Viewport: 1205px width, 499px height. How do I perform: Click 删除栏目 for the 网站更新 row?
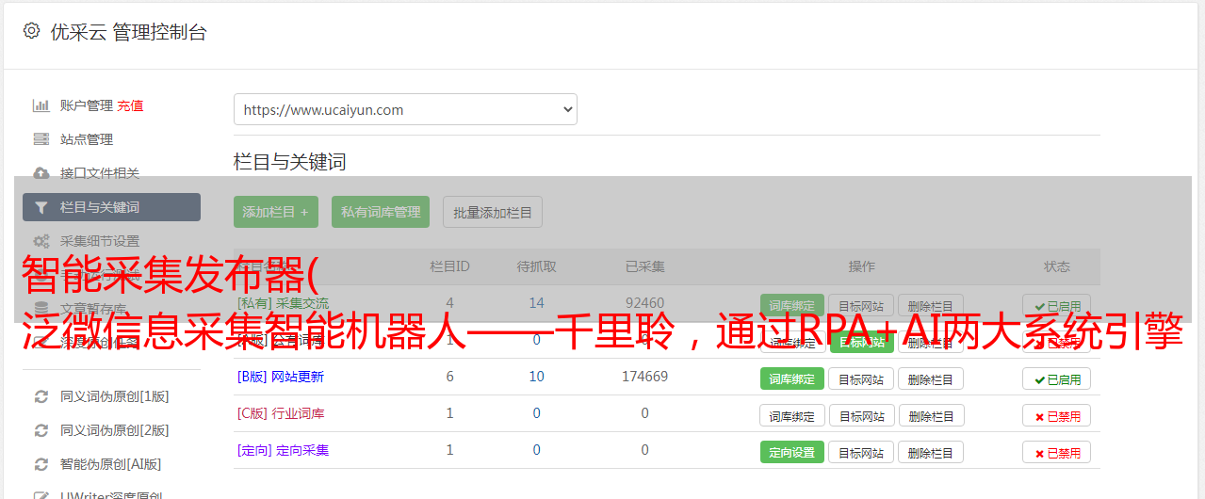(931, 378)
